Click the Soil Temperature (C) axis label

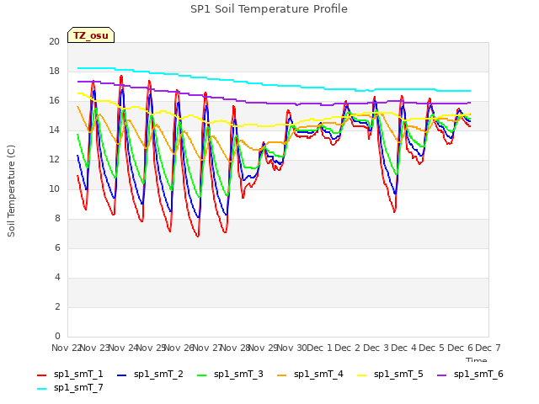[x=11, y=191]
